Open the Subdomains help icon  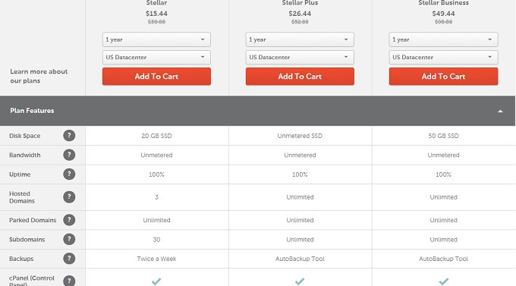pyautogui.click(x=69, y=239)
